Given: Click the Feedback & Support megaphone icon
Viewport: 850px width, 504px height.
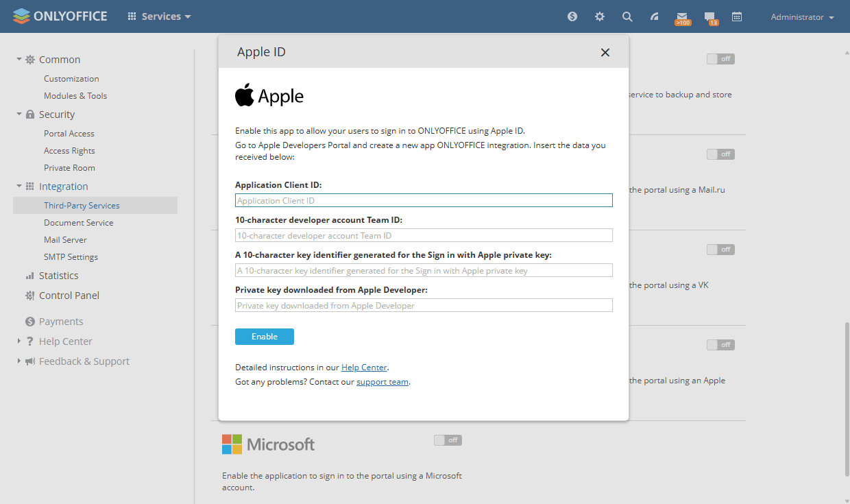Looking at the screenshot, I should tap(30, 361).
